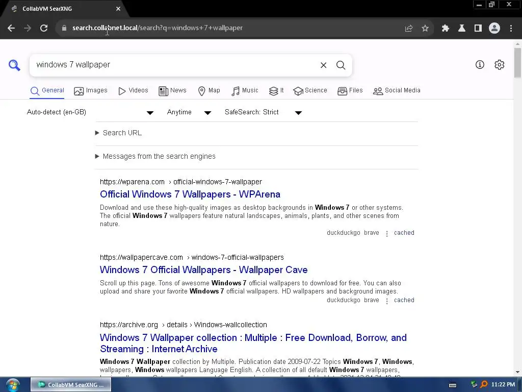
Task: Open the About info icon
Action: coord(480,65)
